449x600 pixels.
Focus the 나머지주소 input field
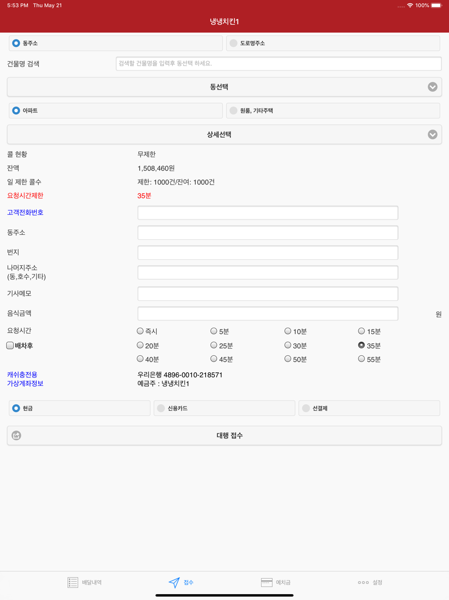[x=268, y=272]
